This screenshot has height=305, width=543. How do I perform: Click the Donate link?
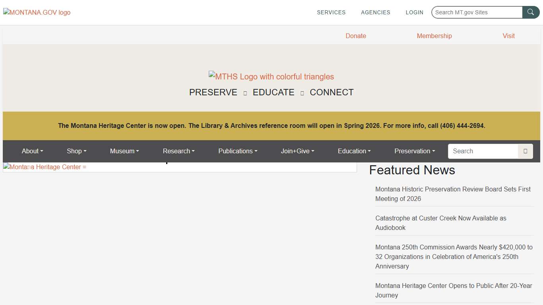(355, 36)
